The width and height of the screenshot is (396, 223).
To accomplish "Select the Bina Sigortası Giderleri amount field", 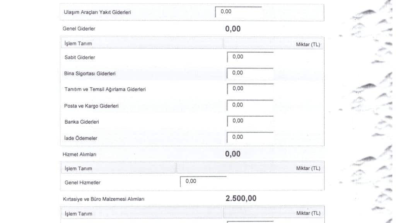I will click(250, 73).
